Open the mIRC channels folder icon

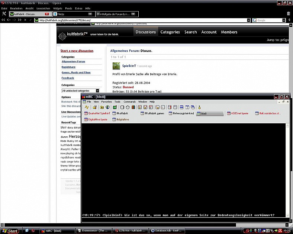pyautogui.click(x=102, y=107)
